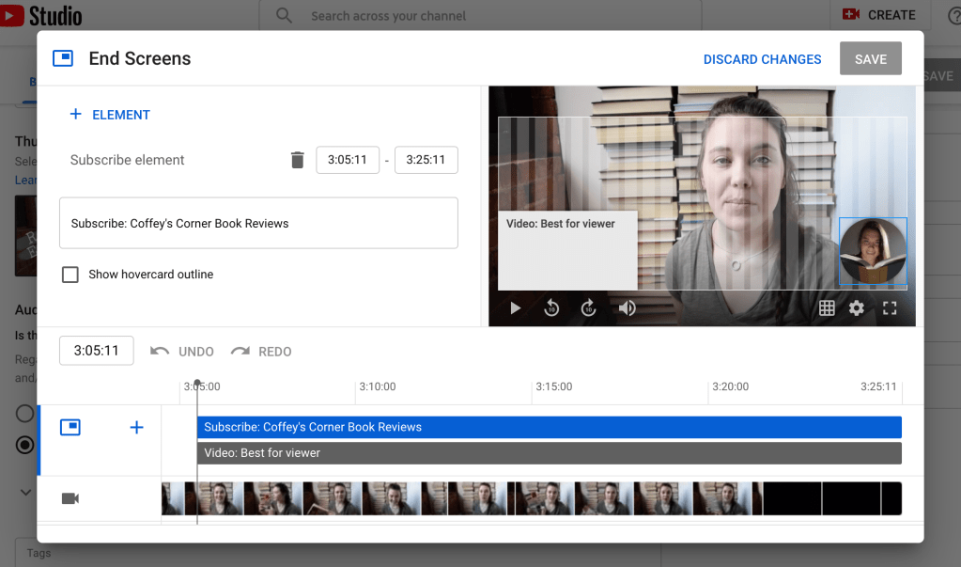This screenshot has height=567, width=961.
Task: Click the trash icon to delete Subscribe element
Action: 298,160
